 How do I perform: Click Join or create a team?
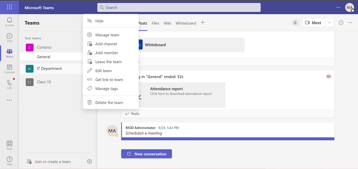(x=53, y=162)
